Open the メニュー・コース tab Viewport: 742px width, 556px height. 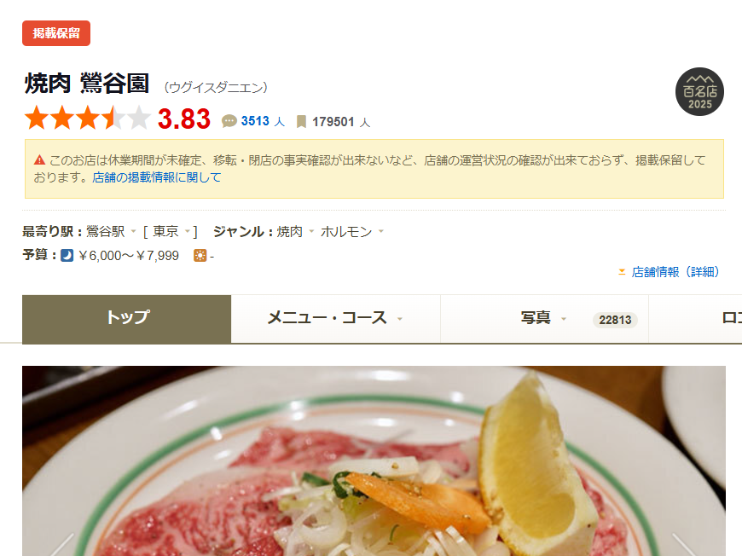click(335, 318)
